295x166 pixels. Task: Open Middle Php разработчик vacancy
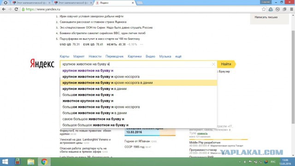pos(205,142)
